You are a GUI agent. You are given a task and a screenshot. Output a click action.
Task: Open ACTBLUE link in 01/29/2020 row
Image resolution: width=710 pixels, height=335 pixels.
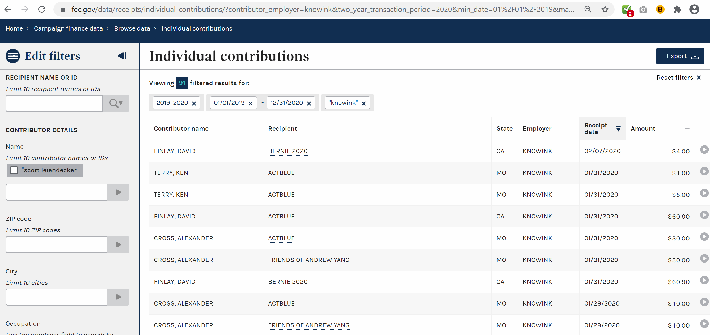click(281, 303)
